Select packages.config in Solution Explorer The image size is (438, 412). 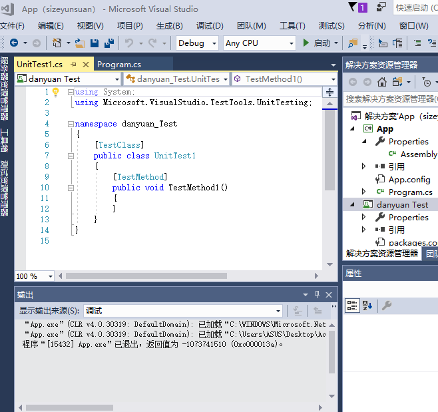[x=413, y=242]
